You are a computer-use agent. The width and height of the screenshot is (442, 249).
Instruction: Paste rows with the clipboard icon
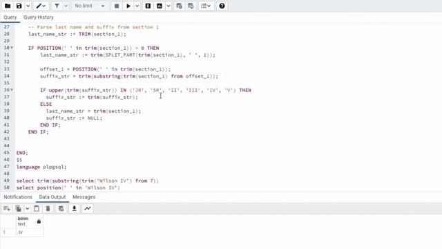37,209
